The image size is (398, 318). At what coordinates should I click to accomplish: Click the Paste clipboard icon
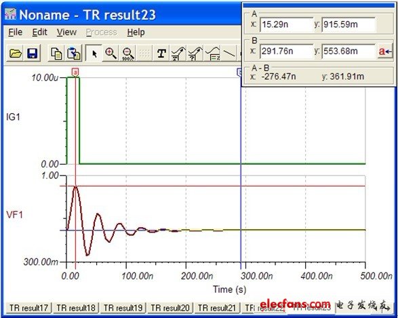coord(74,54)
